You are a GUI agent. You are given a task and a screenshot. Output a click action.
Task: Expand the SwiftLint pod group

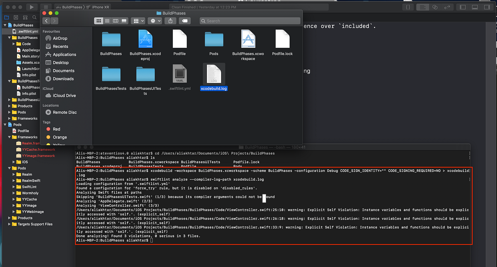(x=14, y=187)
